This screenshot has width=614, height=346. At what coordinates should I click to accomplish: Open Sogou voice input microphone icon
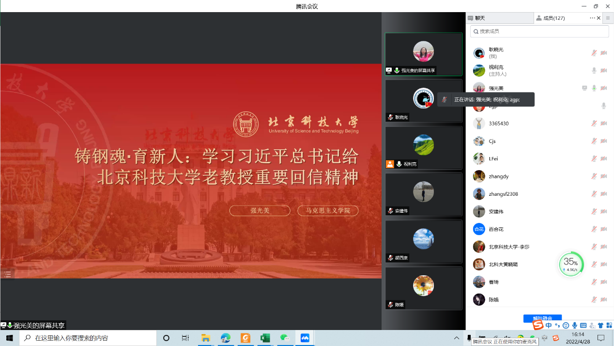(575, 325)
